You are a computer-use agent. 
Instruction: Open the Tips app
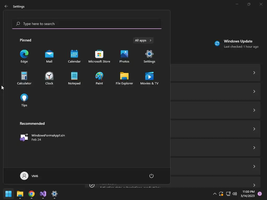pos(24,100)
